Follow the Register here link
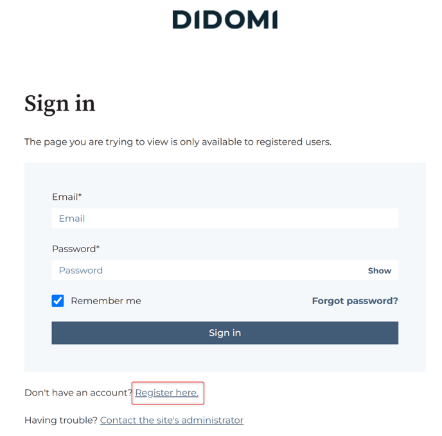Viewport: 442px width, 436px height. click(x=166, y=392)
